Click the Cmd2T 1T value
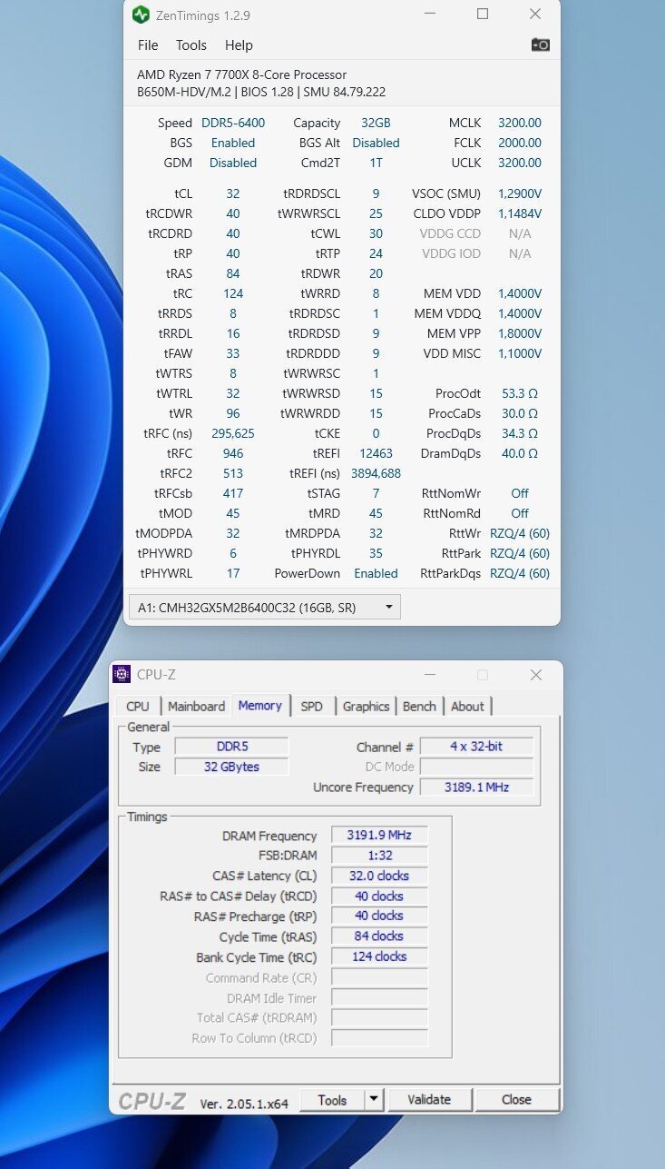The image size is (665, 1169). pyautogui.click(x=376, y=163)
